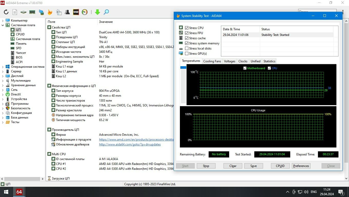Toggle Stress cache checkbox

coord(187,38)
